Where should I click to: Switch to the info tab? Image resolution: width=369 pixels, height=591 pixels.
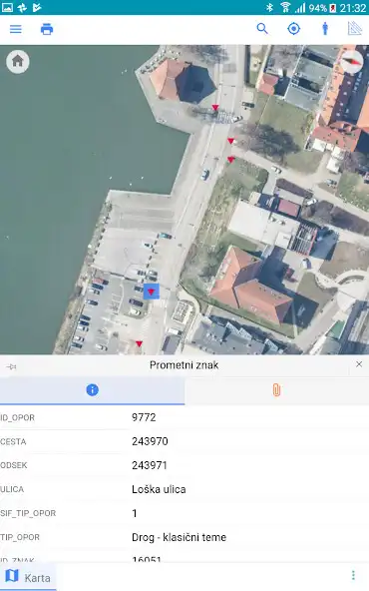click(92, 389)
